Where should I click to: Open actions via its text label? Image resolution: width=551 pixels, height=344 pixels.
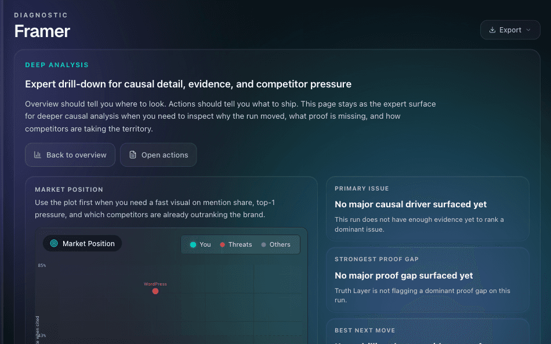tap(165, 155)
